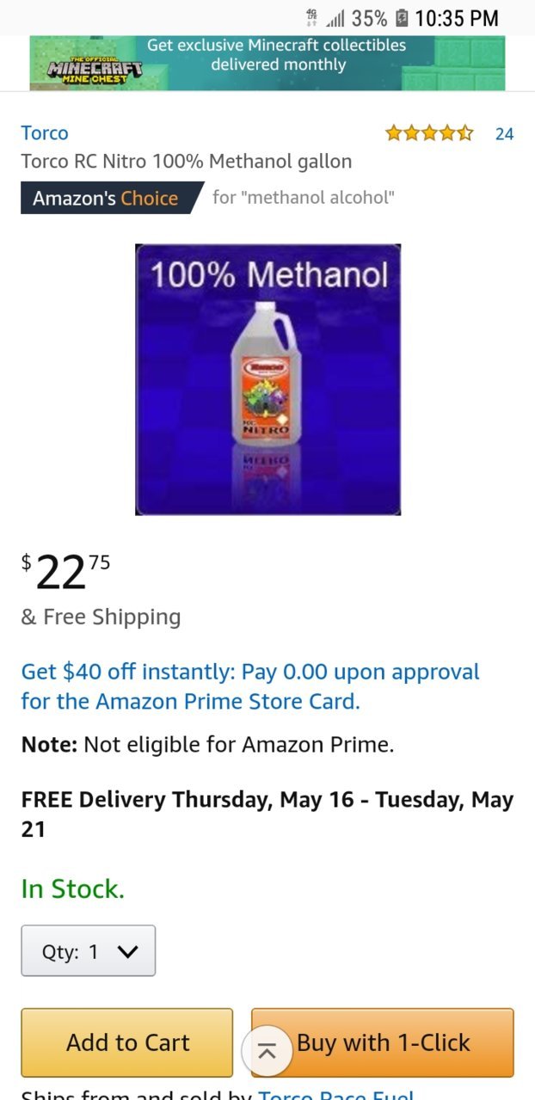Open the Torco brand link
The image size is (535, 1100).
pos(45,132)
